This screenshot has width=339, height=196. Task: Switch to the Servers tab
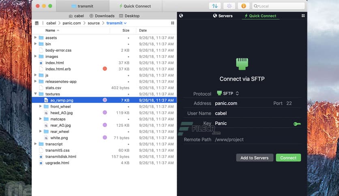click(223, 16)
